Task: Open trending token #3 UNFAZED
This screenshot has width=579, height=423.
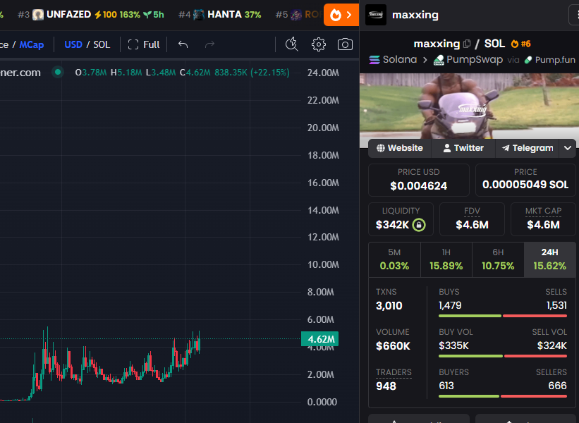Action: (x=91, y=15)
